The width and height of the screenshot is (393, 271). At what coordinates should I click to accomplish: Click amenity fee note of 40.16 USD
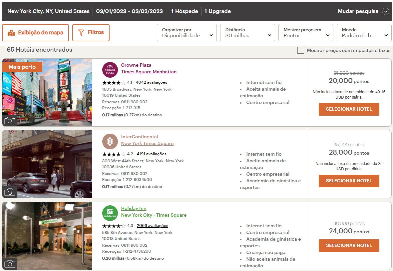(x=349, y=95)
